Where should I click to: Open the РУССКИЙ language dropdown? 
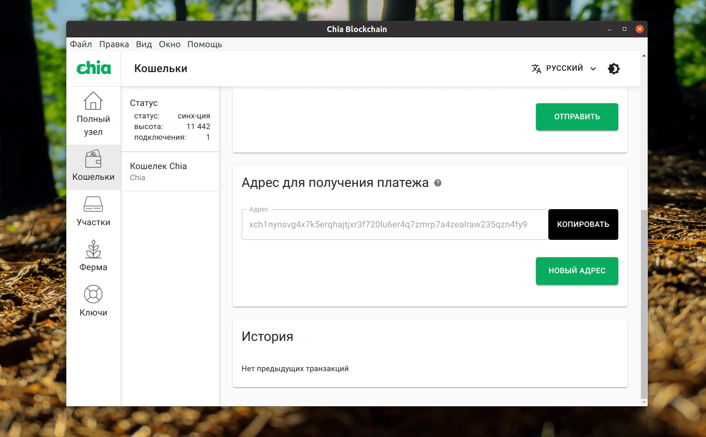[x=564, y=69]
